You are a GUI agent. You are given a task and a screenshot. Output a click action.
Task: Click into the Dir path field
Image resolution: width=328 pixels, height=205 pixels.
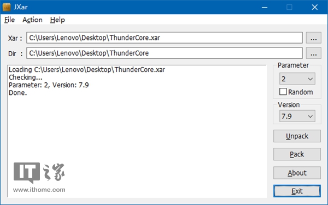165,53
